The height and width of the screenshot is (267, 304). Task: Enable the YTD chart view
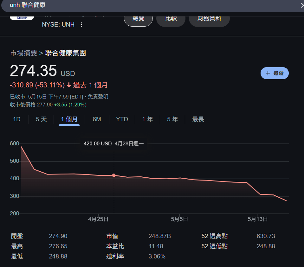point(122,119)
